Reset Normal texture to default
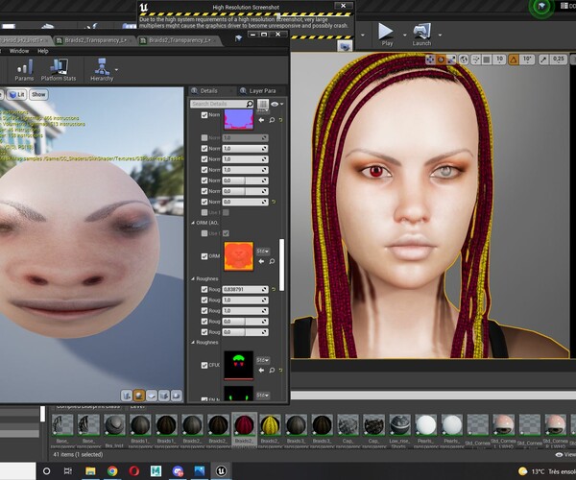 click(x=281, y=120)
